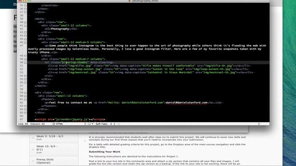
Task: Click the clearing-thumbs class value on line 50
Action: (x=74, y=63)
